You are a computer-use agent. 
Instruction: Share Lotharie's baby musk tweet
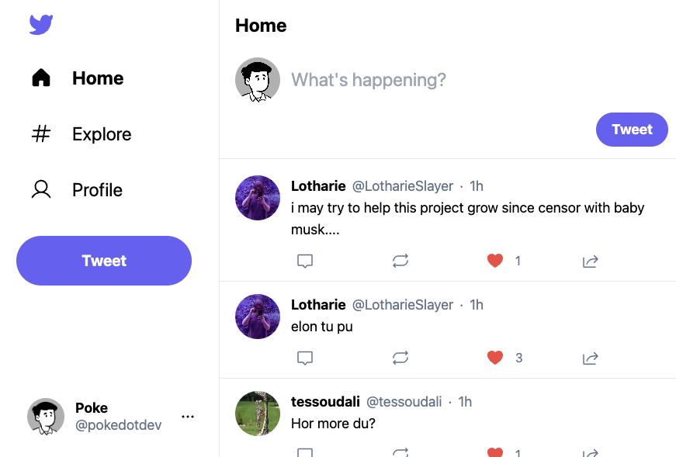point(590,261)
